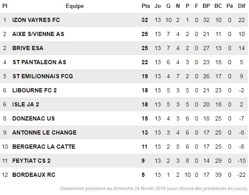Click the Dif column header
Viewport: 249px width, 195px height.
(242, 6)
